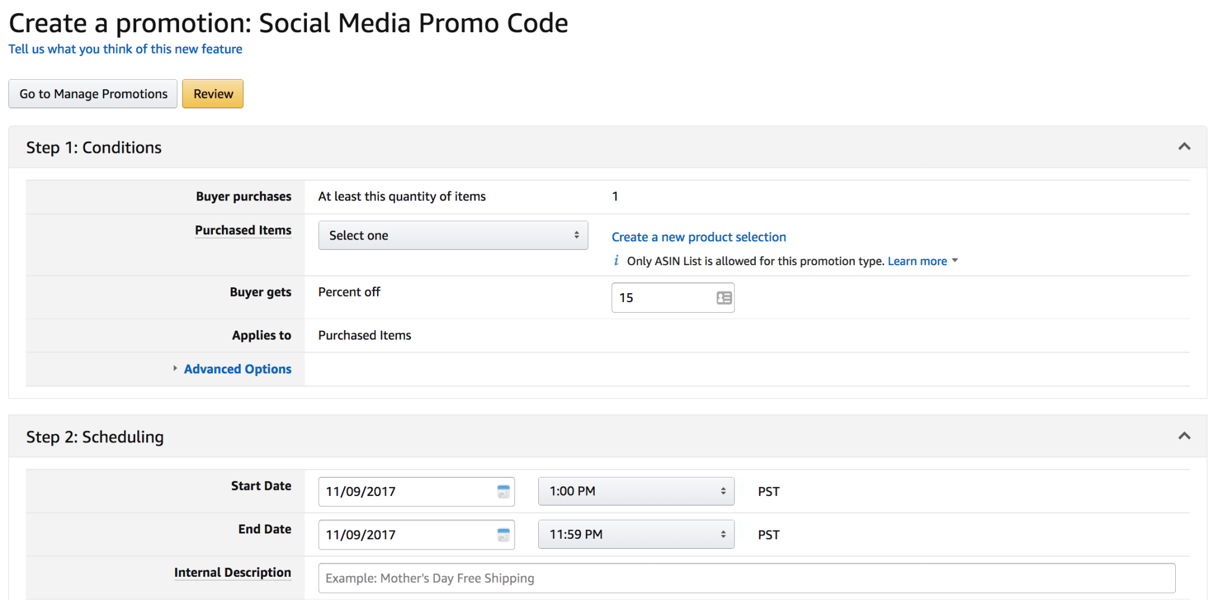Image resolution: width=1218 pixels, height=600 pixels.
Task: Select the percent off value showing 15
Action: click(x=660, y=297)
